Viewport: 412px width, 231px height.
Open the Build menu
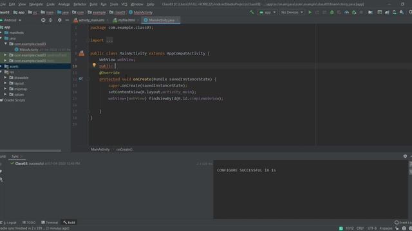pos(93,4)
